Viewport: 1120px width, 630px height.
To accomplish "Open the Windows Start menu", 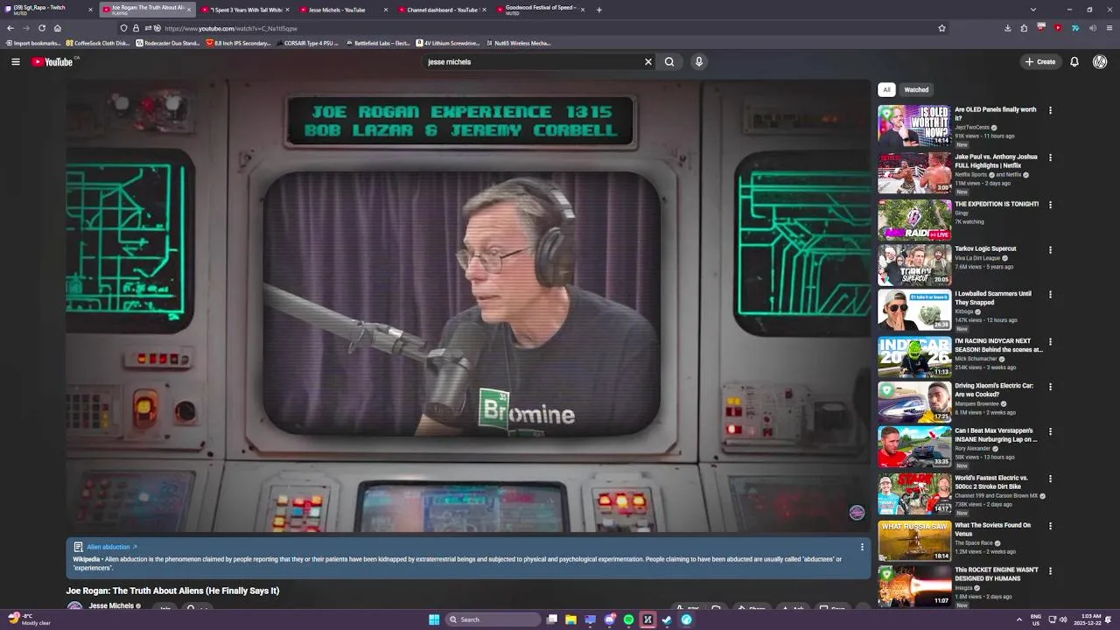I will [x=434, y=619].
